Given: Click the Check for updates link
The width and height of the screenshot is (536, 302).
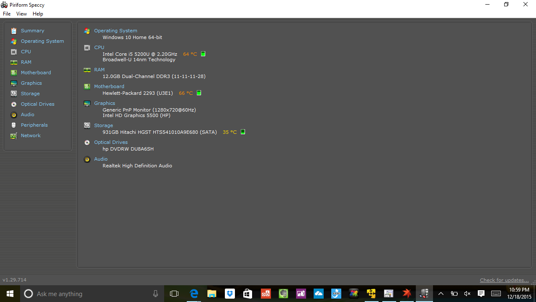Looking at the screenshot, I should (x=504, y=280).
